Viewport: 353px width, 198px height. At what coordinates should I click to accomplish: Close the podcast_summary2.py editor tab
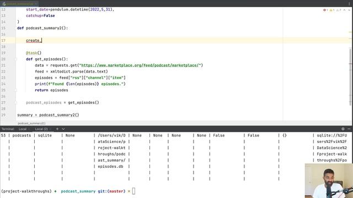36,4
